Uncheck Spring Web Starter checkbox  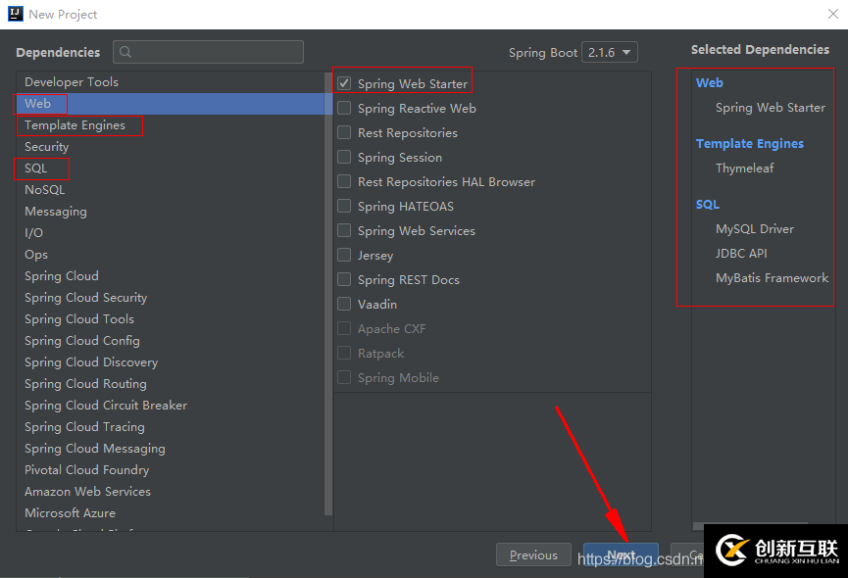click(x=344, y=83)
